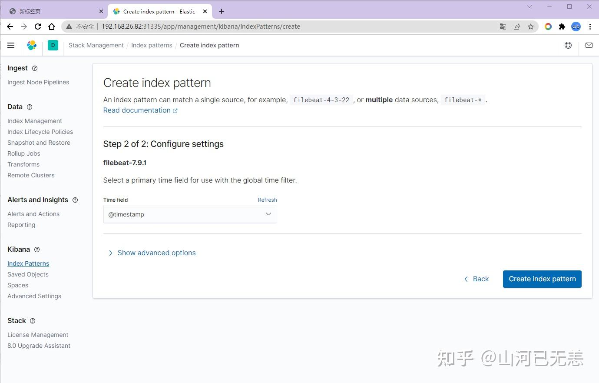Image resolution: width=599 pixels, height=383 pixels.
Task: Open the help menu lifebuoy icon
Action: [x=568, y=45]
